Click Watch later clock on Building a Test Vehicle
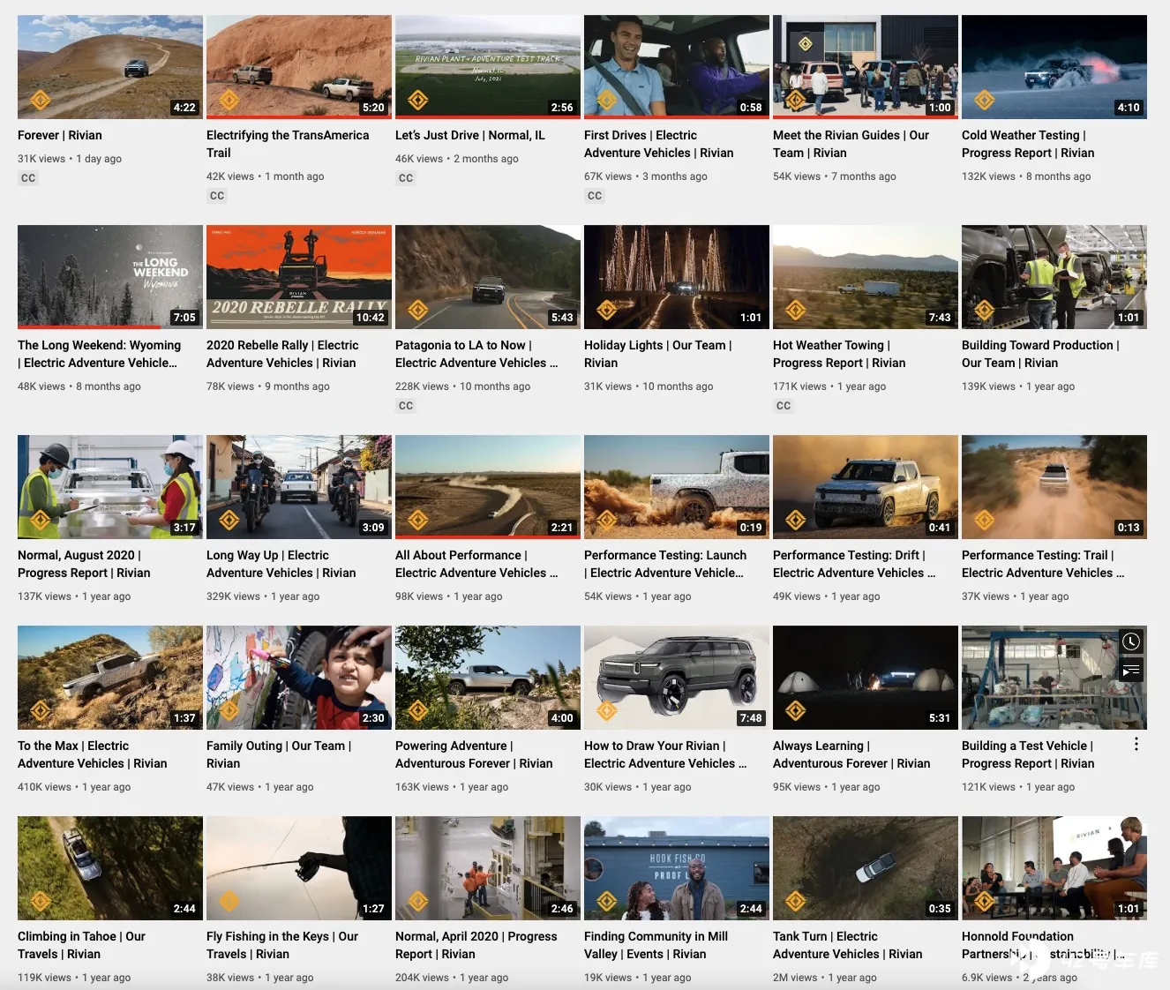This screenshot has width=1170, height=990. [x=1131, y=641]
